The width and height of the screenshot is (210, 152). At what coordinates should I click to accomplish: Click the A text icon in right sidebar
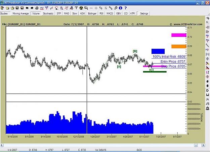tap(207, 22)
